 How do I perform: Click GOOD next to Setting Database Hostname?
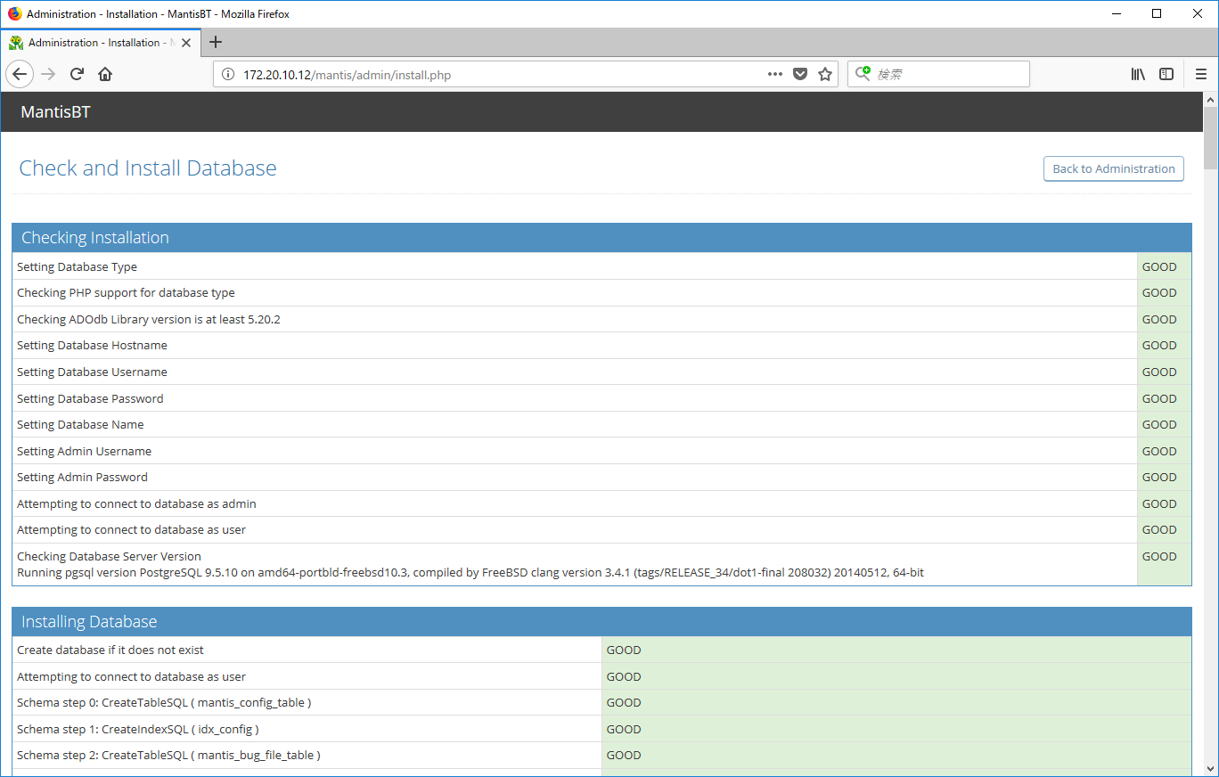(x=1159, y=346)
